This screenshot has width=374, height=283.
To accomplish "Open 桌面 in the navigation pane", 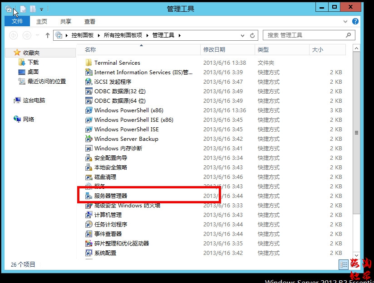I will click(x=33, y=72).
